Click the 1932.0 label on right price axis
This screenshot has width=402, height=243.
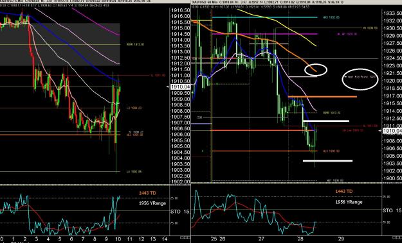[392, 21]
